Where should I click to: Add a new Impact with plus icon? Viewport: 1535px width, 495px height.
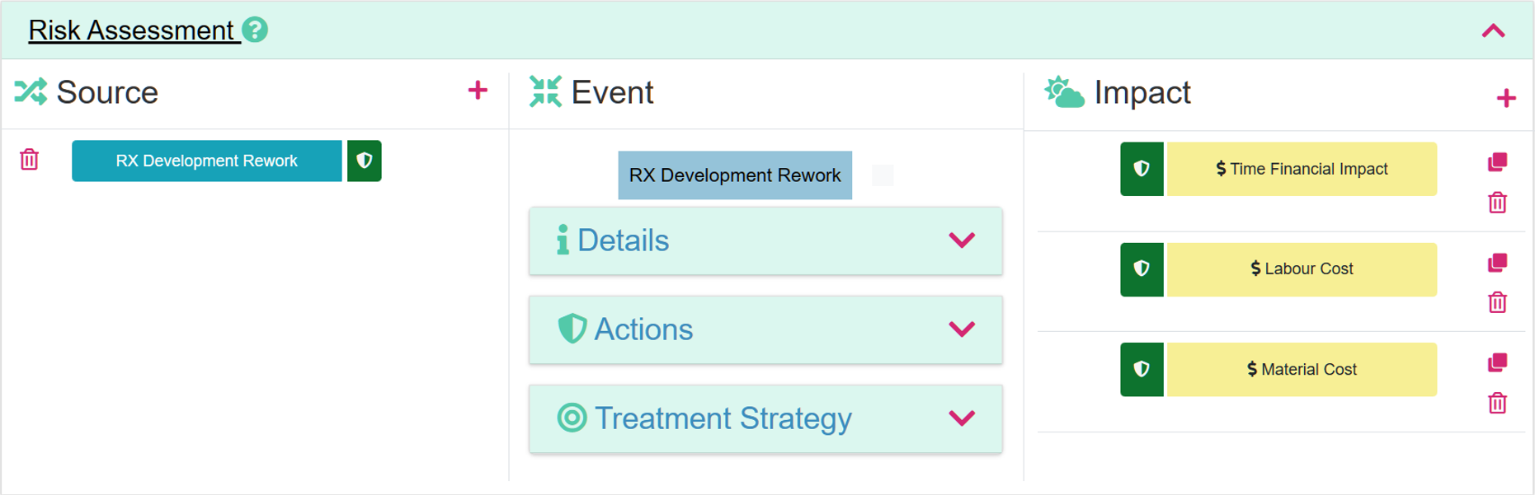(x=1505, y=99)
